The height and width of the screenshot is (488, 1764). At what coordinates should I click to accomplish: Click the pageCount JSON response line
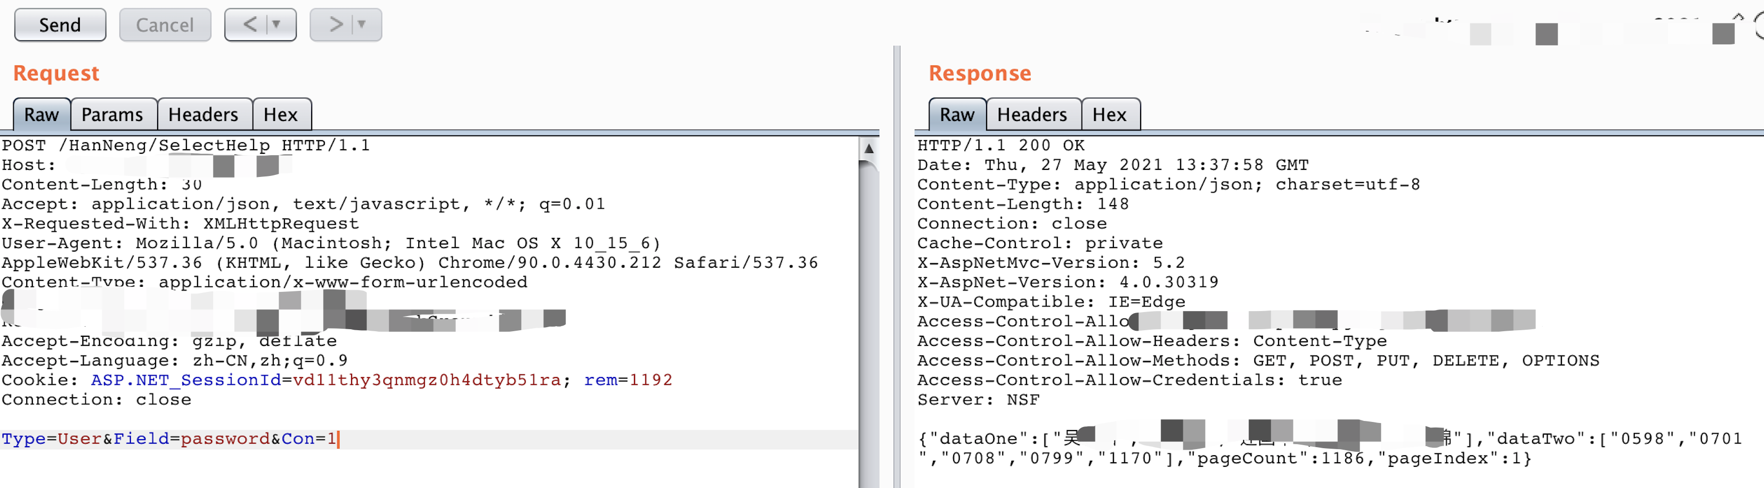coord(1224,459)
